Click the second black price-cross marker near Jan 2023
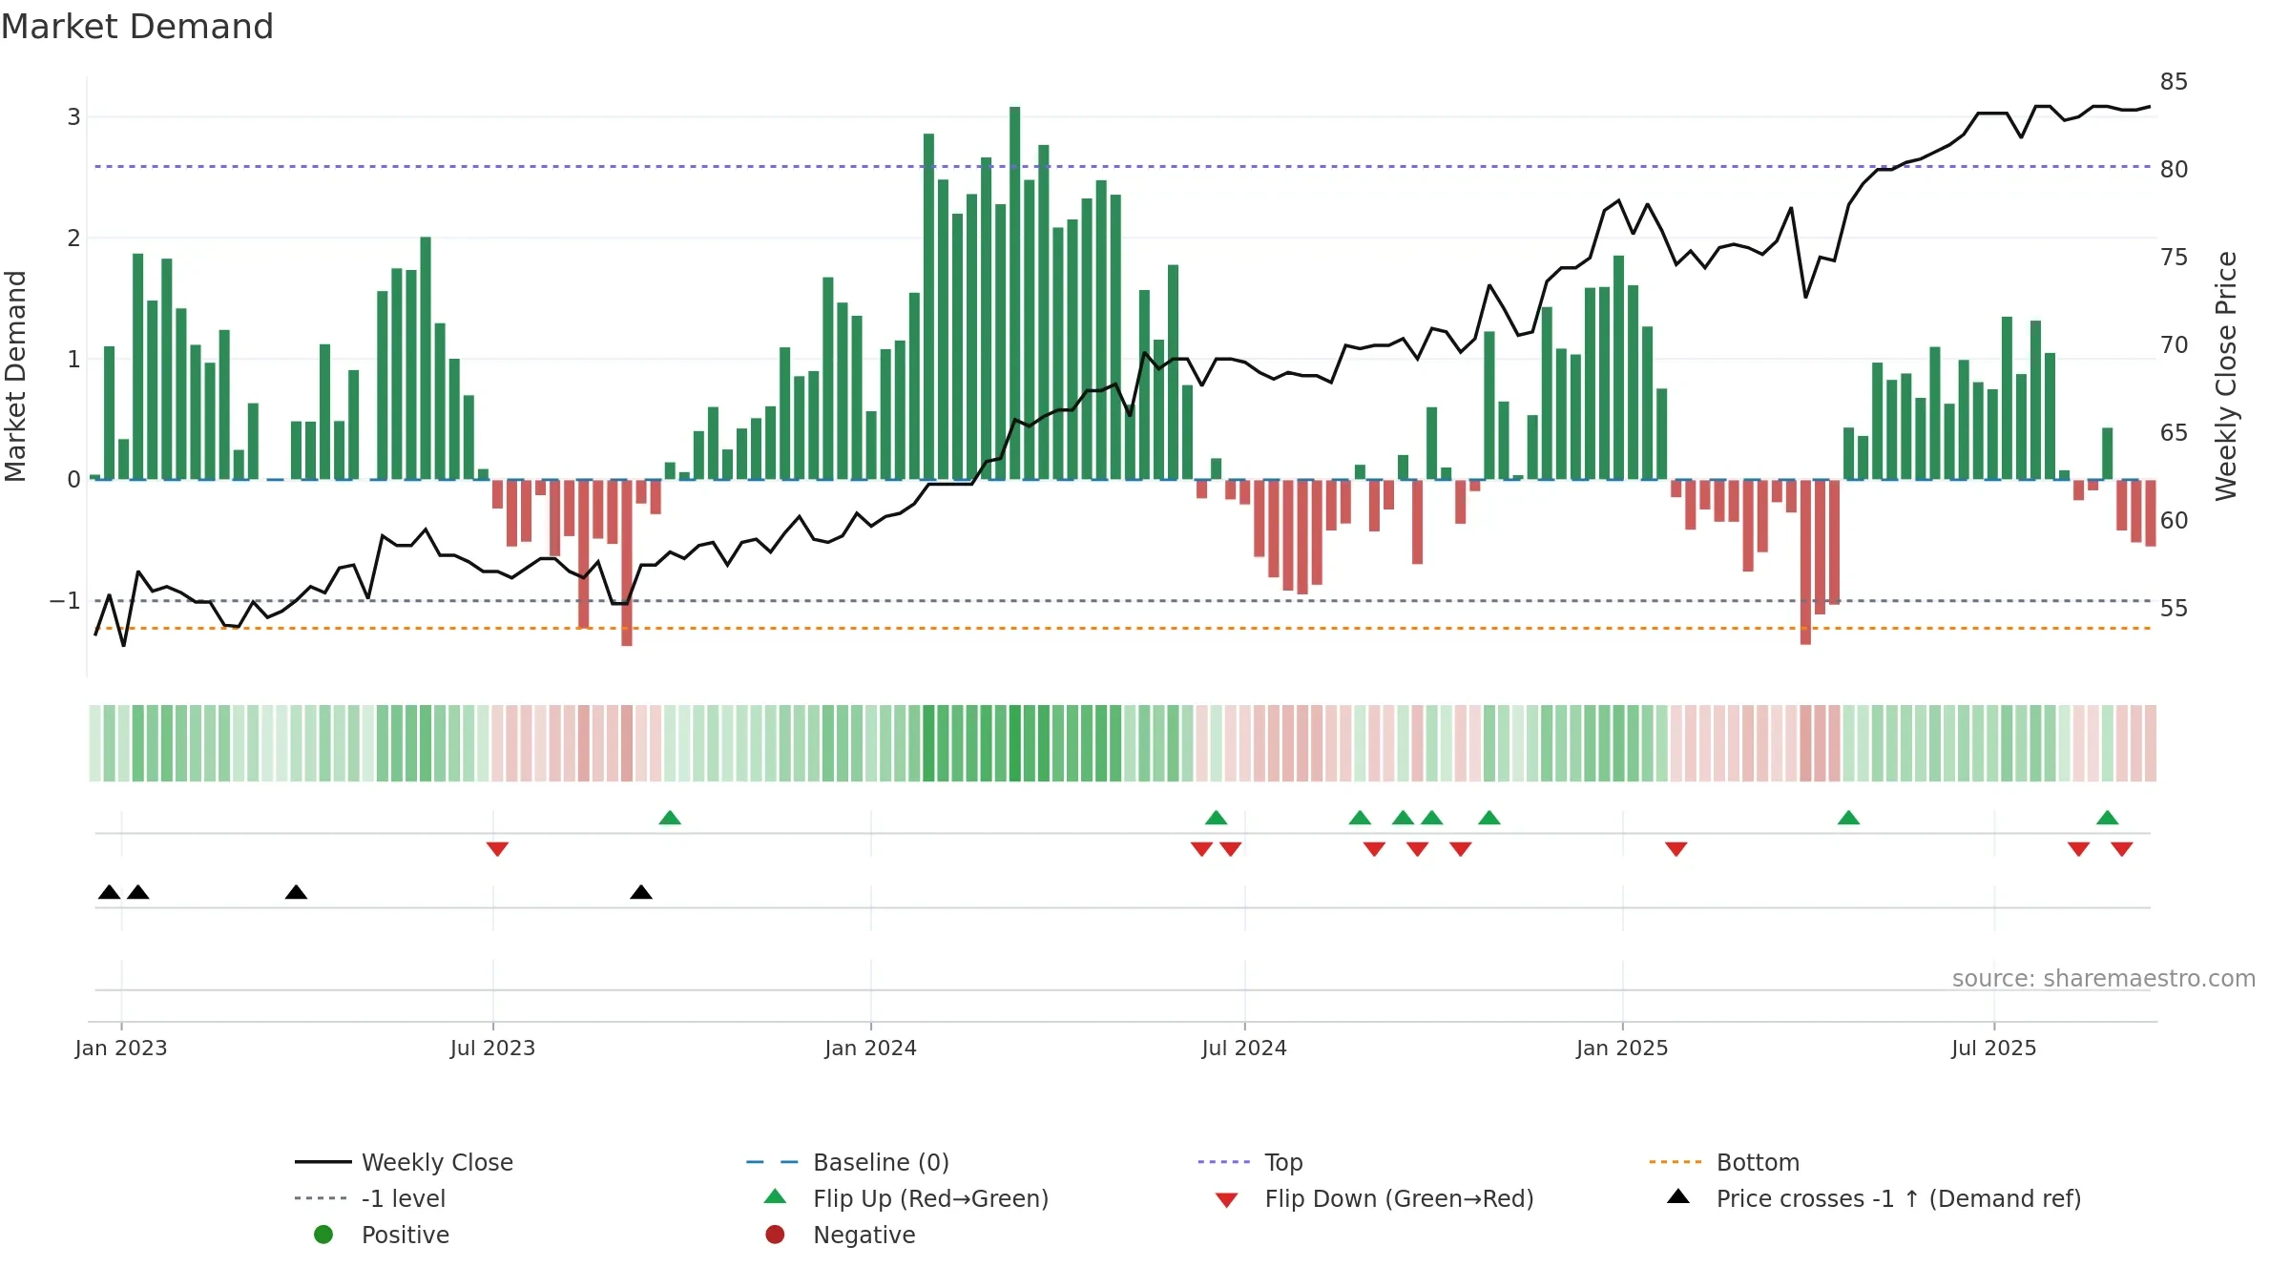 tap(138, 892)
